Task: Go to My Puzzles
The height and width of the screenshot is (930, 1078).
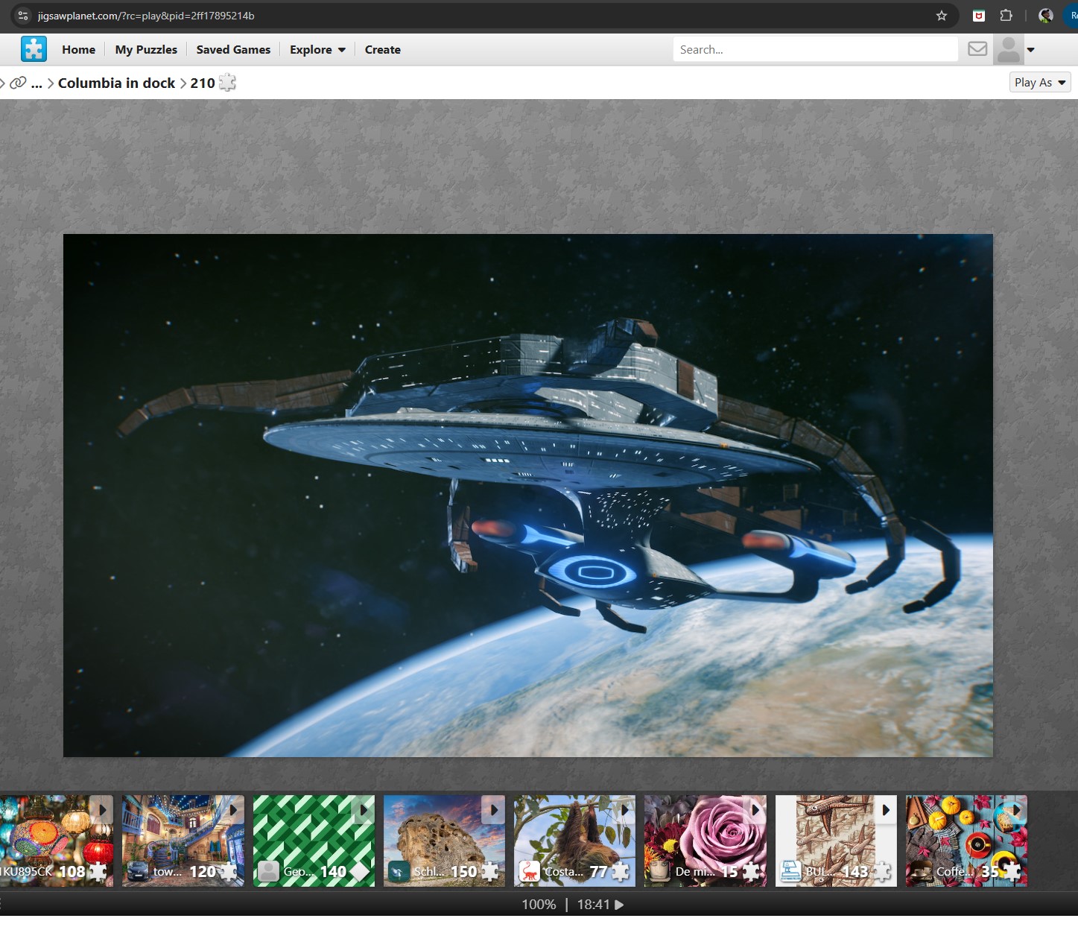Action: pyautogui.click(x=146, y=49)
